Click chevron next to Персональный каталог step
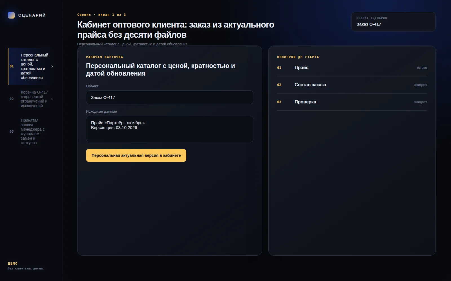The width and height of the screenshot is (451, 281). click(52, 67)
